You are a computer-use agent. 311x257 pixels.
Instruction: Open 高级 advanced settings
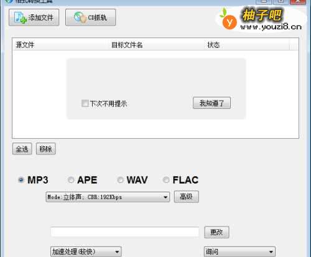187,197
